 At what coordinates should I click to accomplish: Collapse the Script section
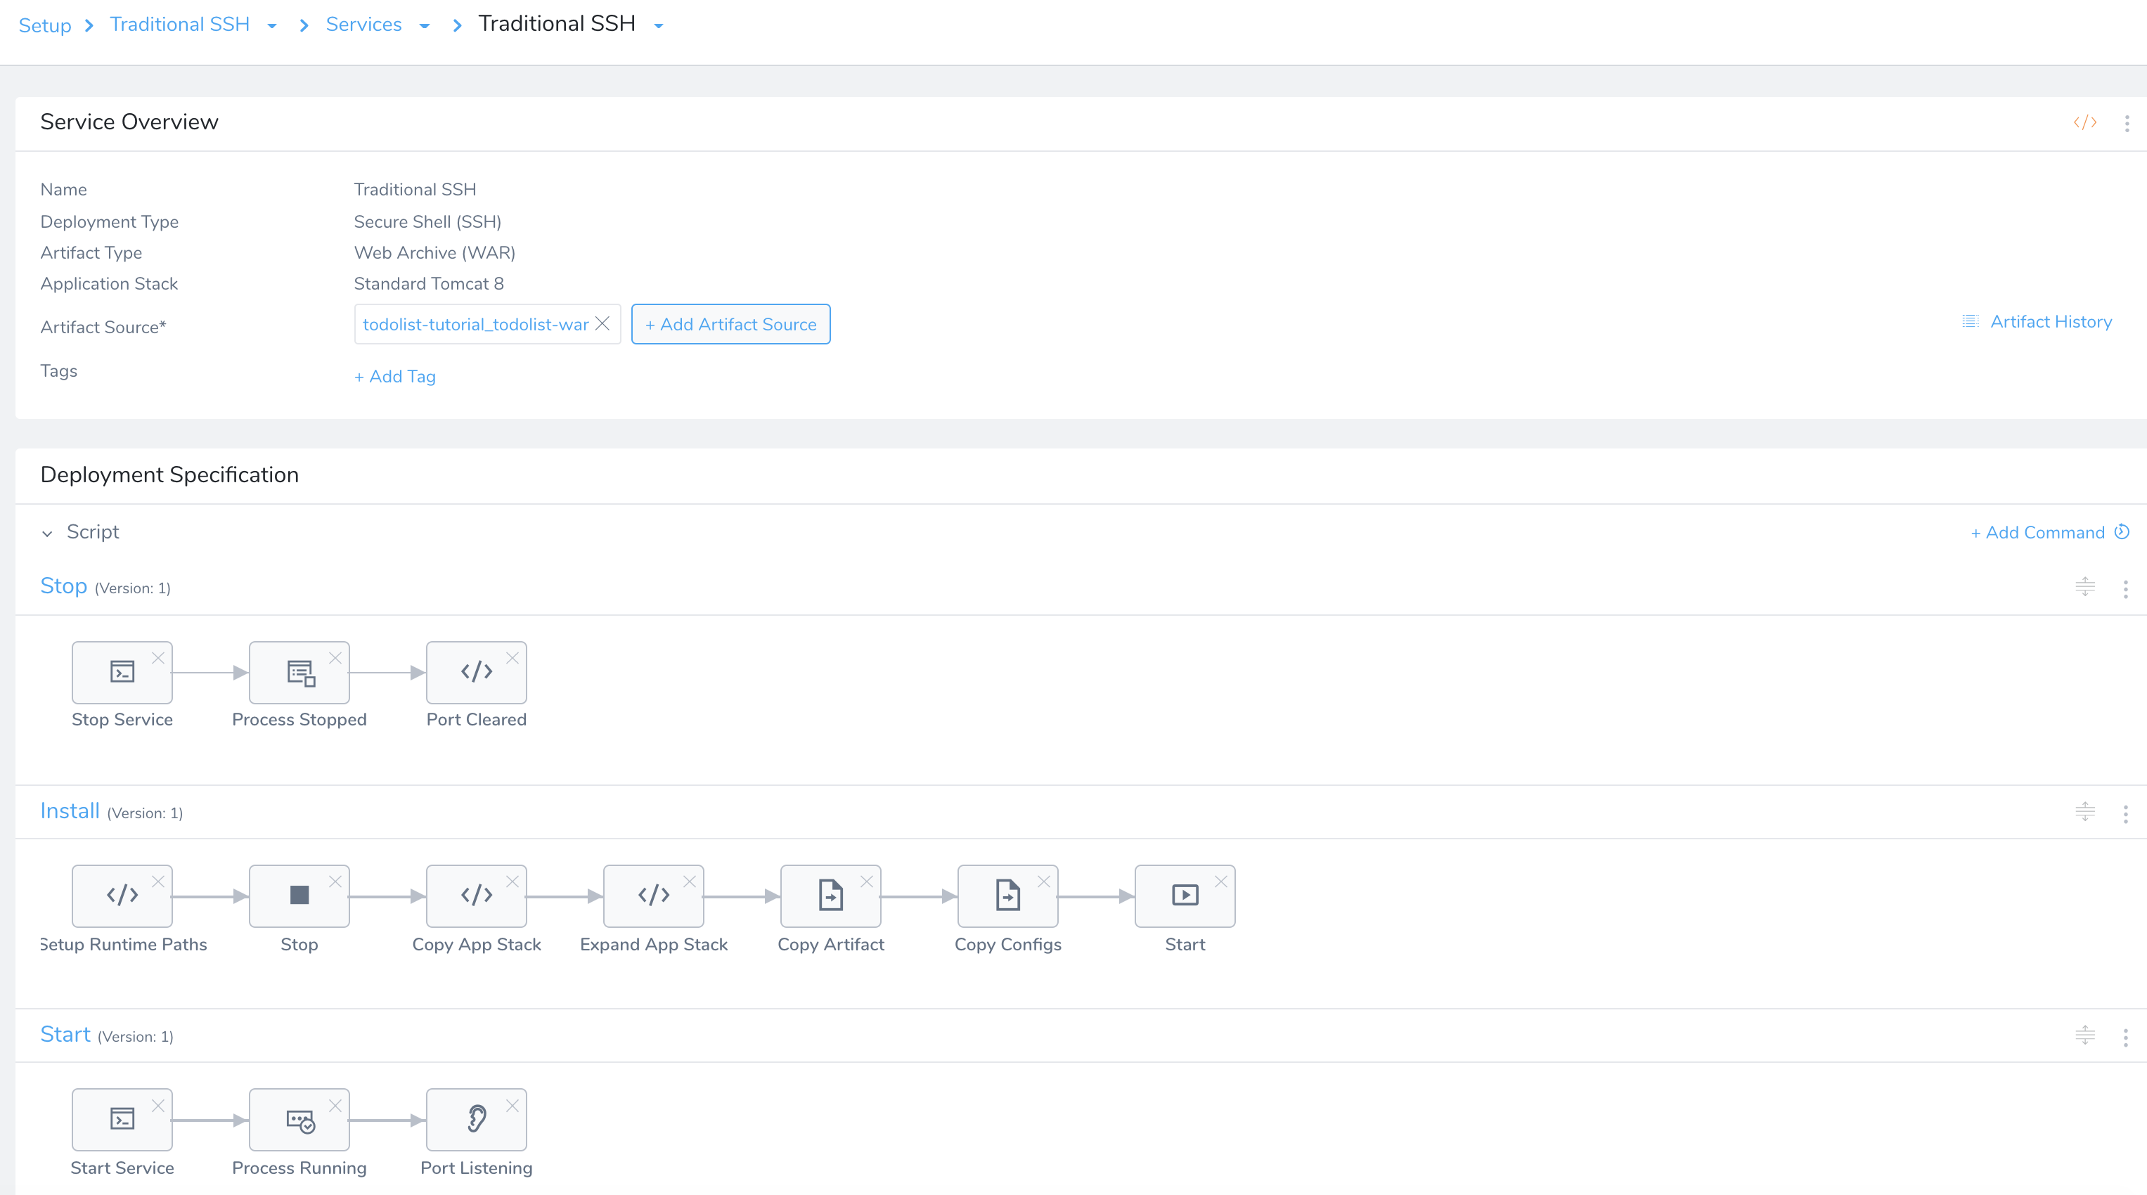(x=46, y=534)
